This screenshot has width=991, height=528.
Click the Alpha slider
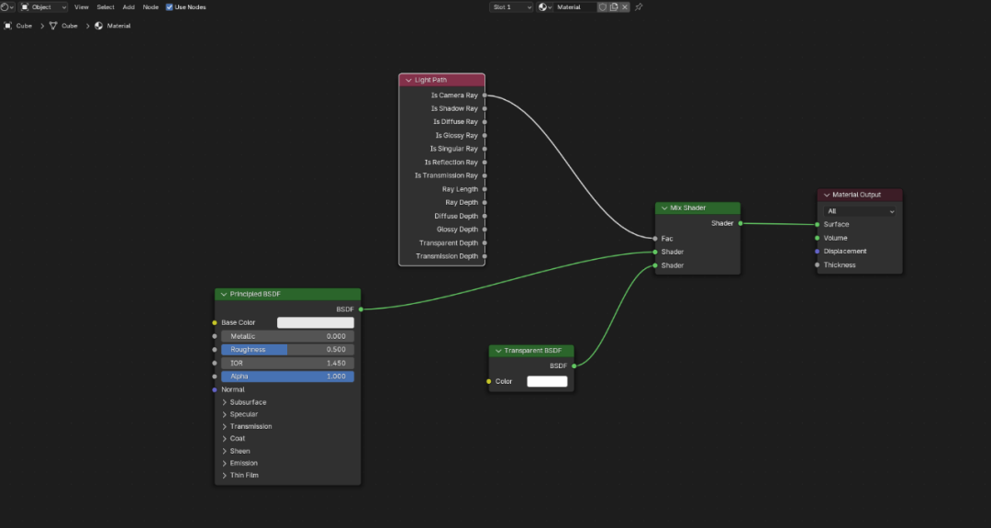pyautogui.click(x=287, y=376)
